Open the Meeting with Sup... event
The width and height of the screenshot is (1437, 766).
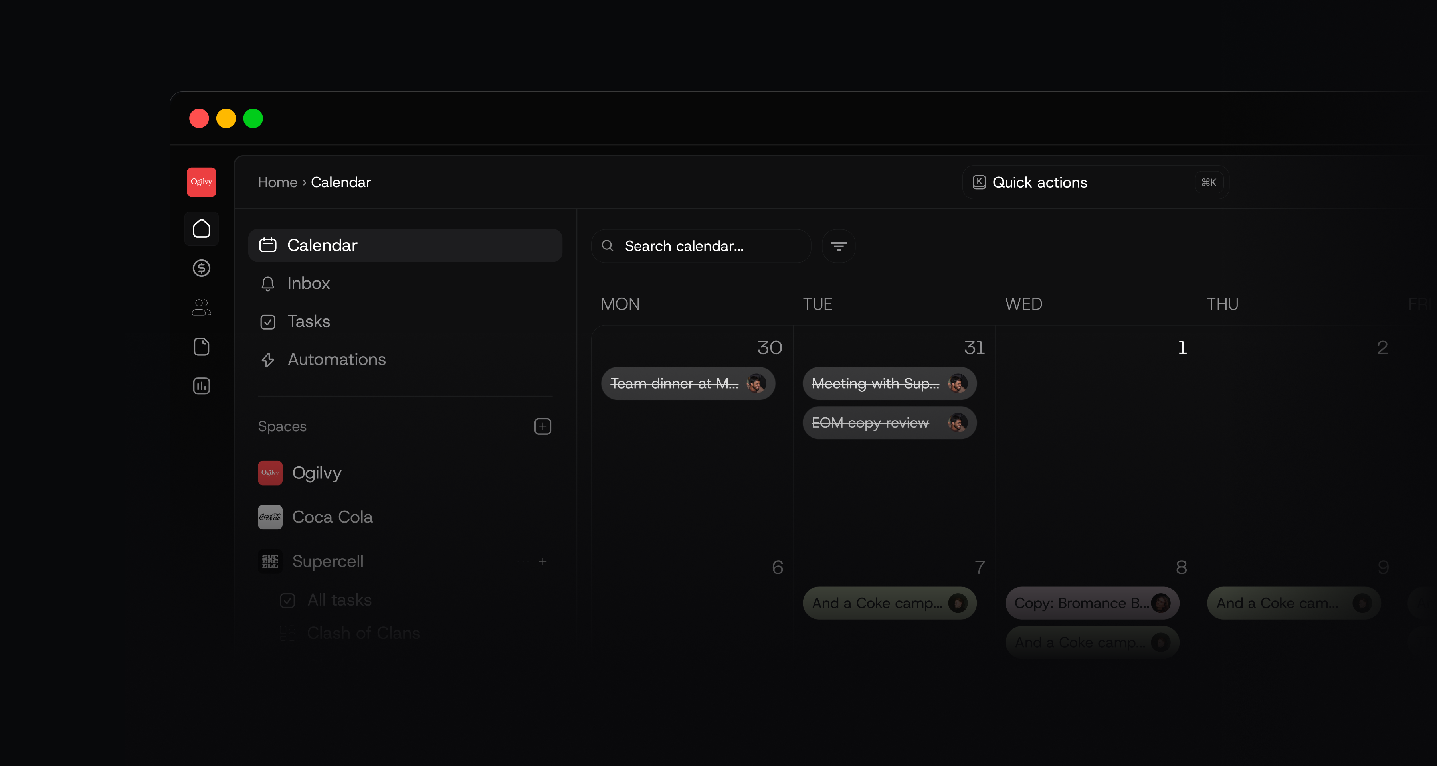click(889, 383)
